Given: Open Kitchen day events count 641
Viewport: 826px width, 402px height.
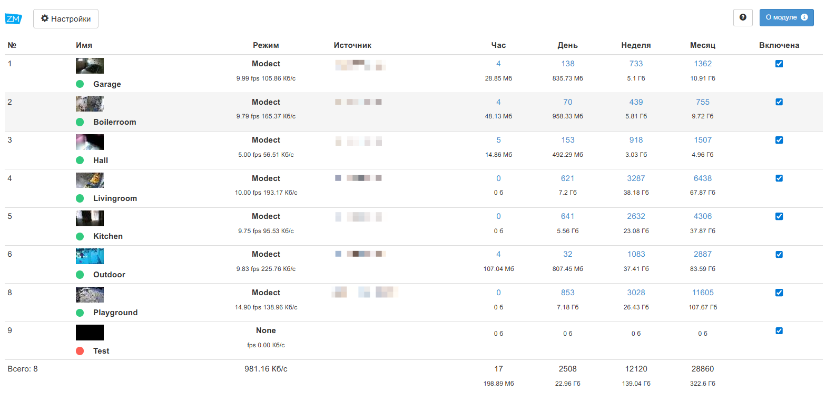Looking at the screenshot, I should point(567,216).
